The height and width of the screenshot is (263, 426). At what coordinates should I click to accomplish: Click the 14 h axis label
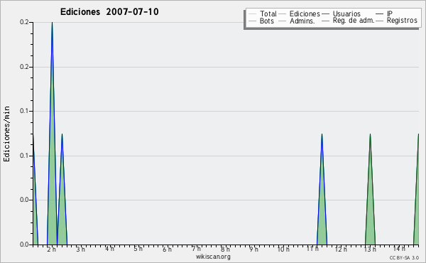click(x=399, y=249)
